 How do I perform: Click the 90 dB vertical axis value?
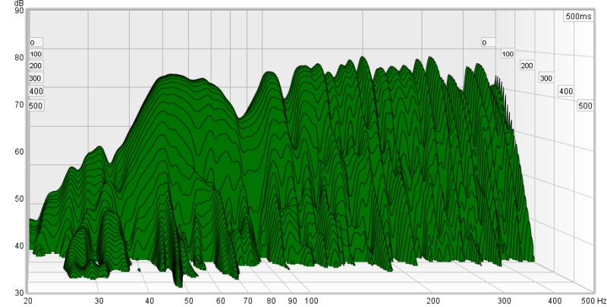pos(20,11)
